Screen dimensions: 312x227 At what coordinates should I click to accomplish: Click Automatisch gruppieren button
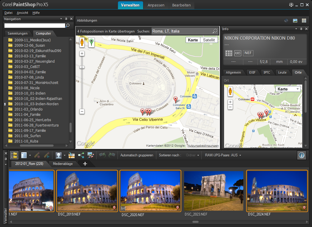click(x=137, y=155)
